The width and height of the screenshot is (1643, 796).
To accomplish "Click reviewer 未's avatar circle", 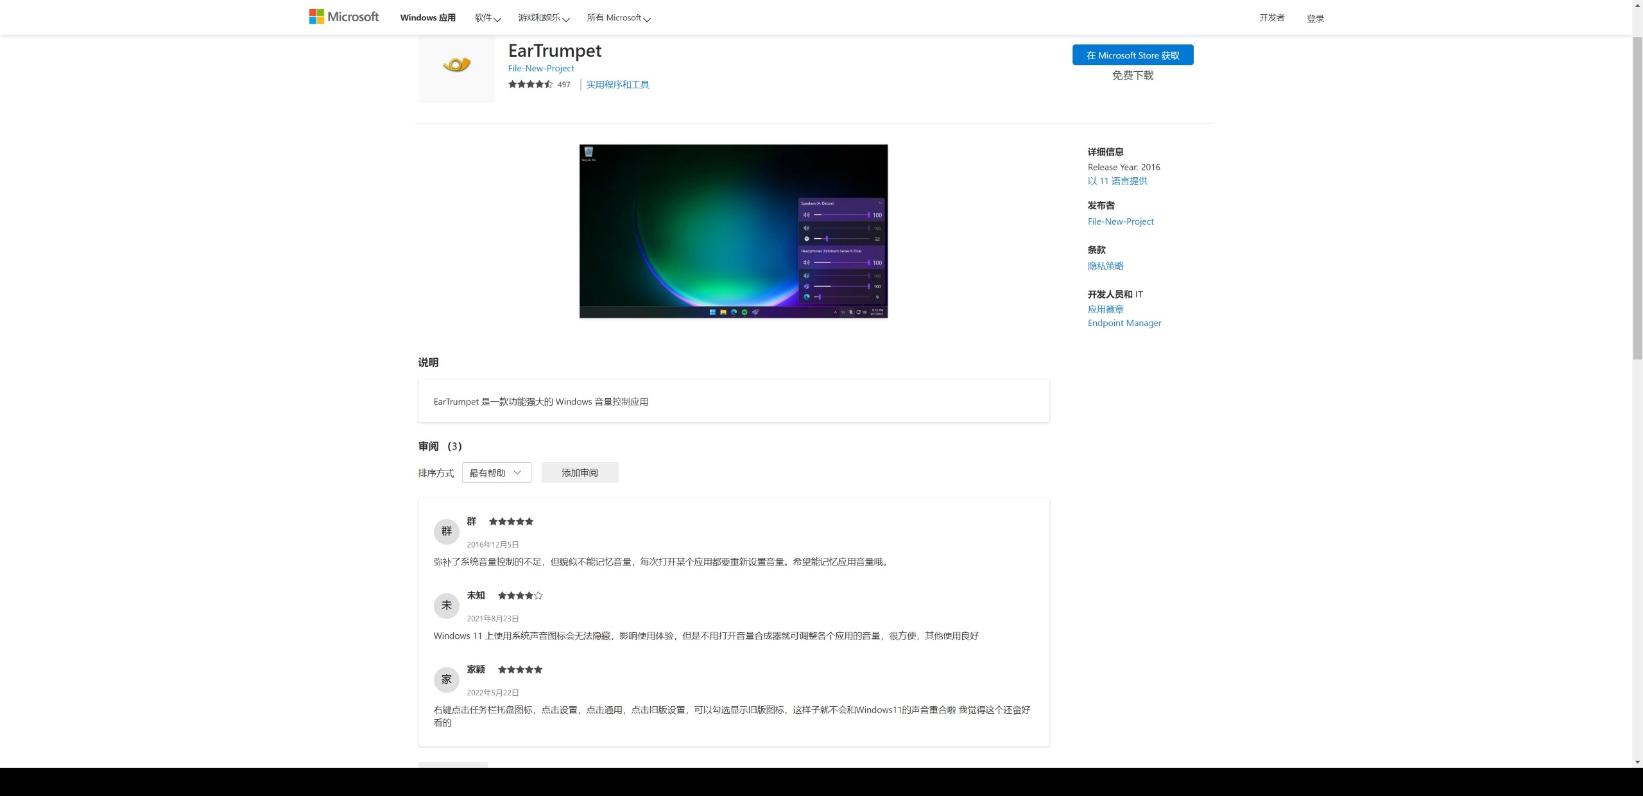I will click(x=447, y=605).
